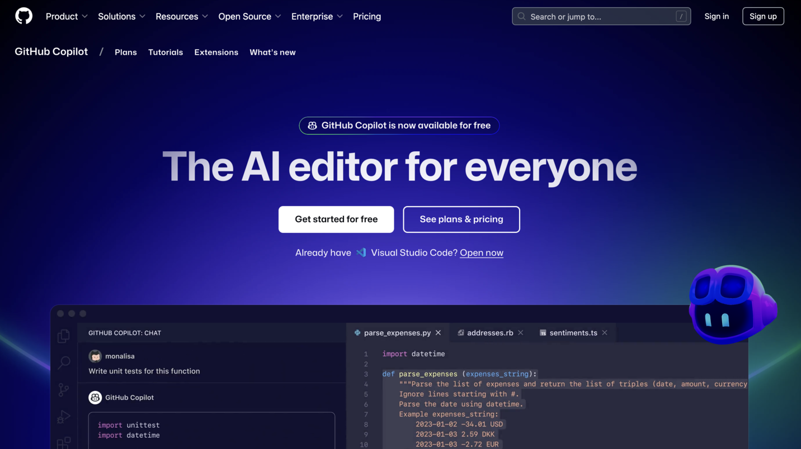801x449 pixels.
Task: Click the Explorer files icon in editor sidebar
Action: (x=64, y=336)
